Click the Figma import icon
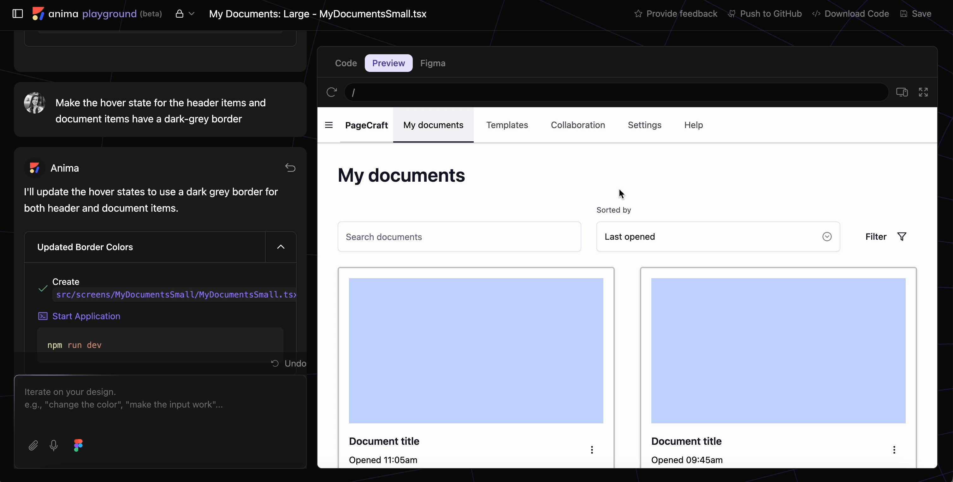The height and width of the screenshot is (482, 953). tap(78, 445)
